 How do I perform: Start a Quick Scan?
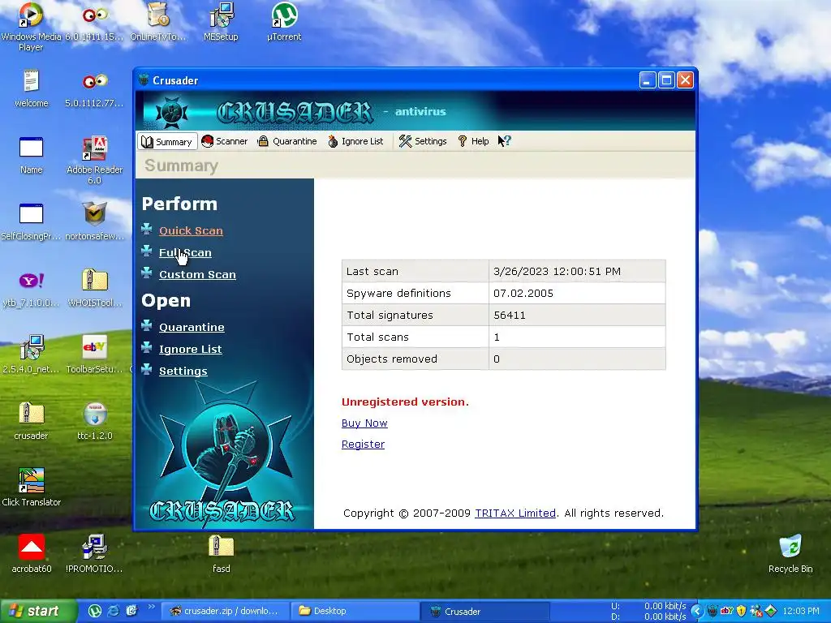(x=191, y=230)
